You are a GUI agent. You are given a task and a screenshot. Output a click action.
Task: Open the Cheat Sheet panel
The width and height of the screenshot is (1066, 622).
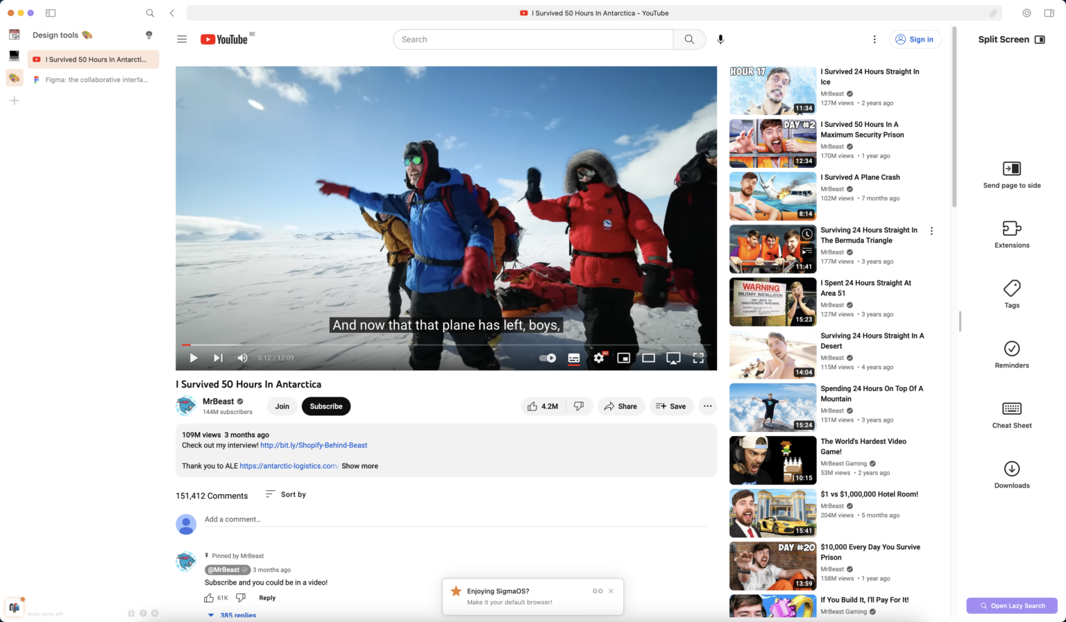pos(1011,415)
